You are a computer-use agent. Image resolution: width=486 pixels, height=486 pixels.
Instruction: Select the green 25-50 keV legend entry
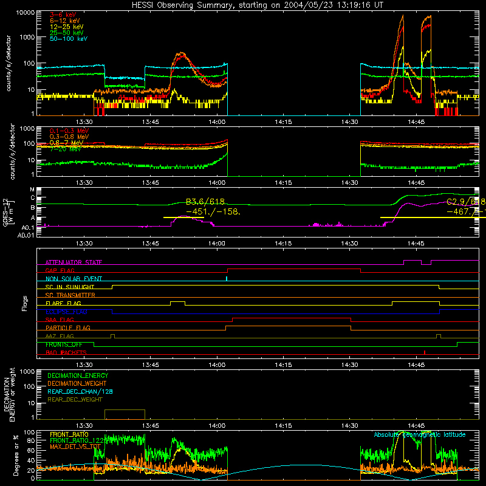[x=66, y=33]
